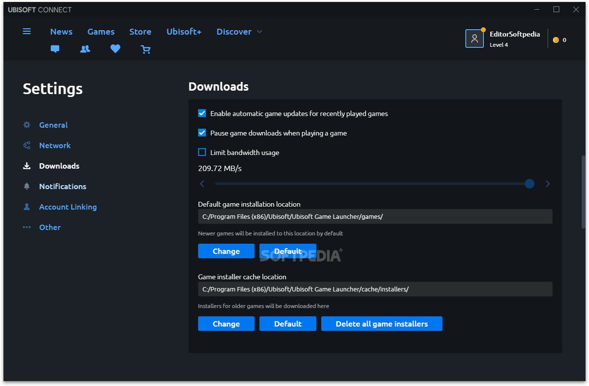Click Delete all game installers
This screenshot has width=589, height=386.
[382, 324]
